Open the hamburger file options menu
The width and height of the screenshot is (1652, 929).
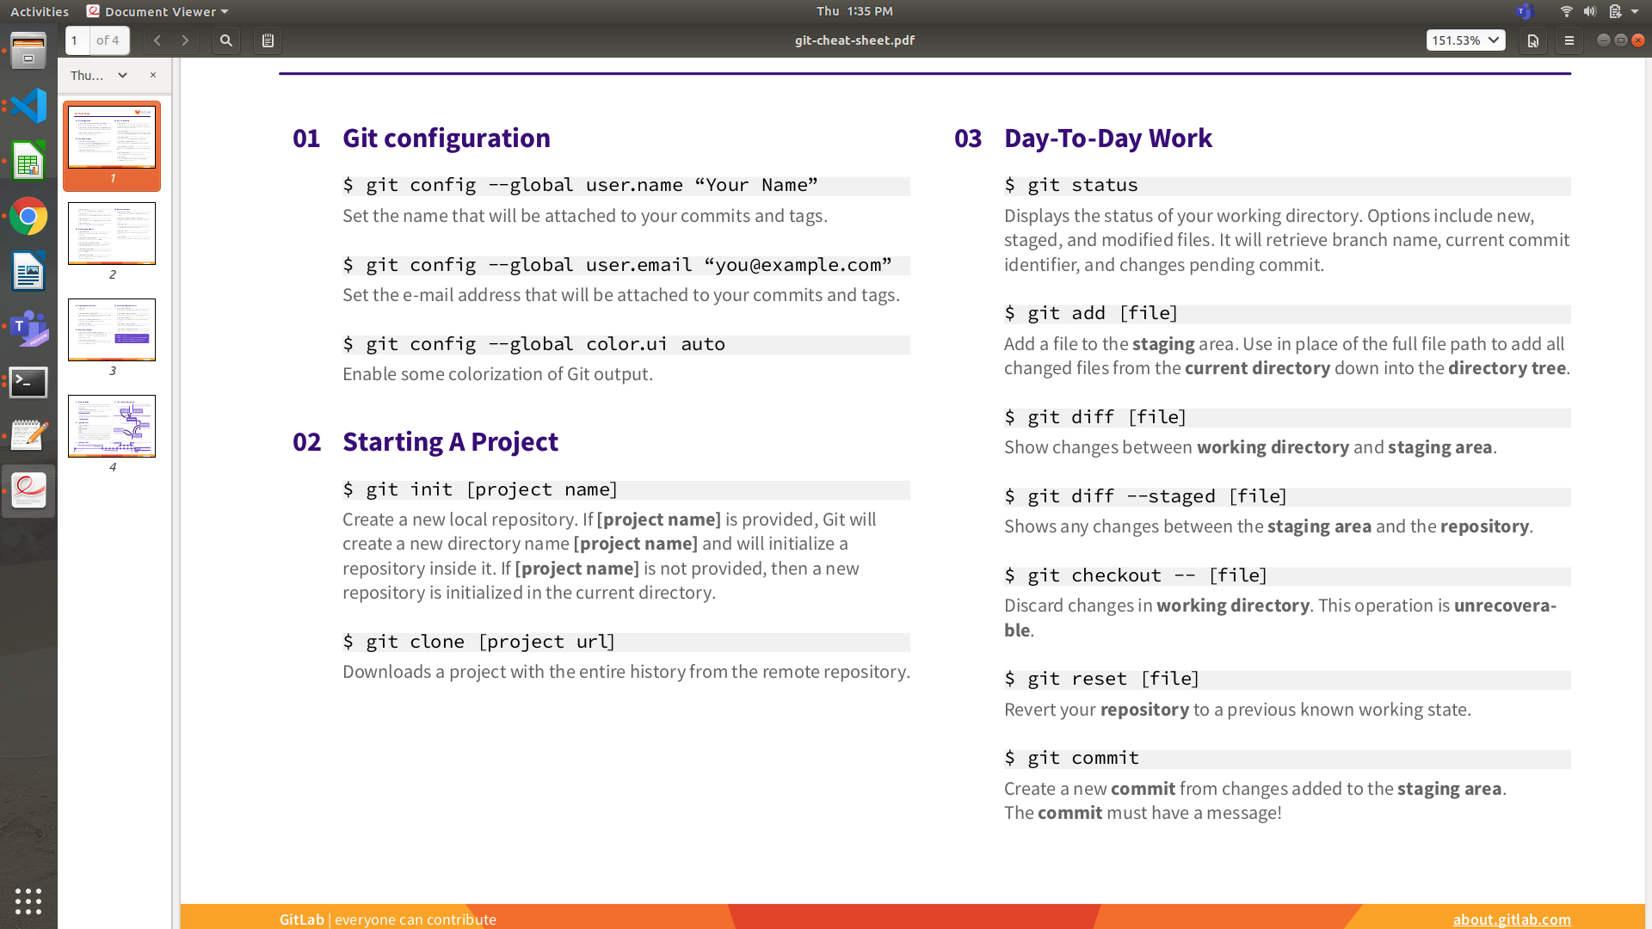(1569, 40)
